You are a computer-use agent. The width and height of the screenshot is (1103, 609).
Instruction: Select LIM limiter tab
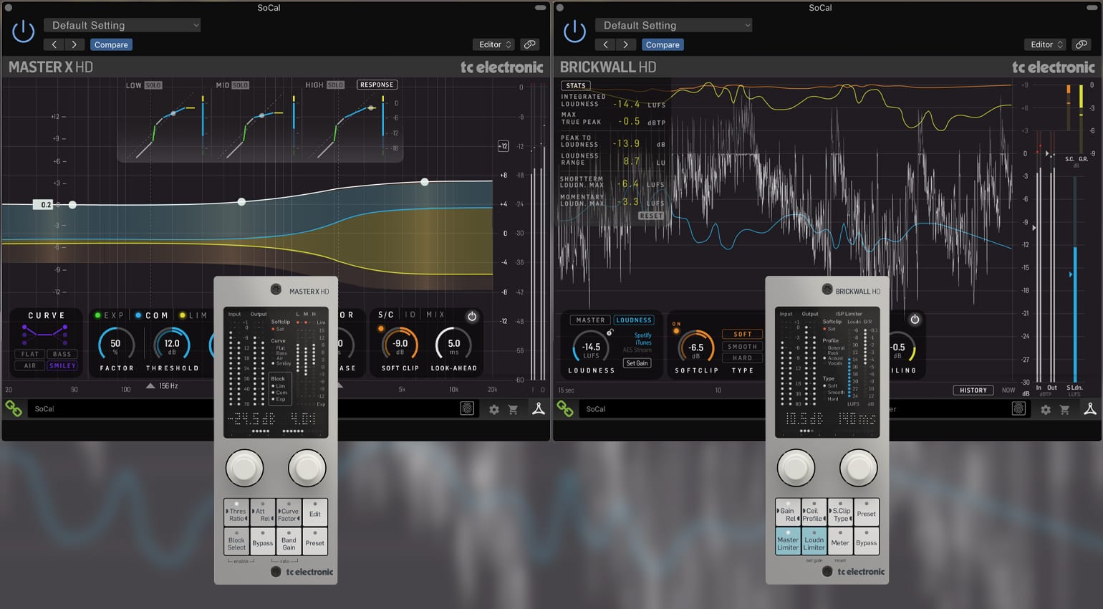[x=193, y=315]
